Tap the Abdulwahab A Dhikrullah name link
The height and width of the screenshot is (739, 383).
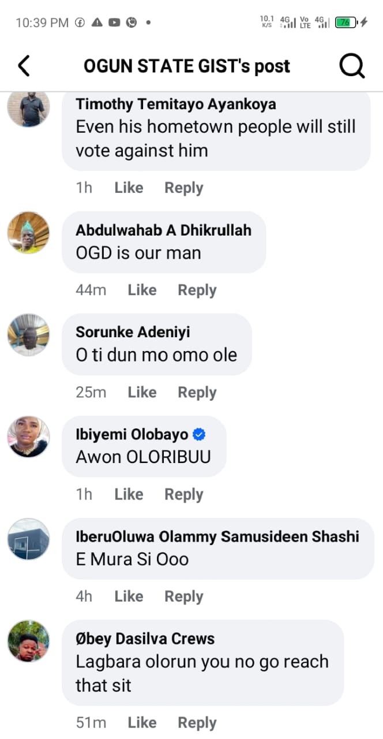pos(163,230)
